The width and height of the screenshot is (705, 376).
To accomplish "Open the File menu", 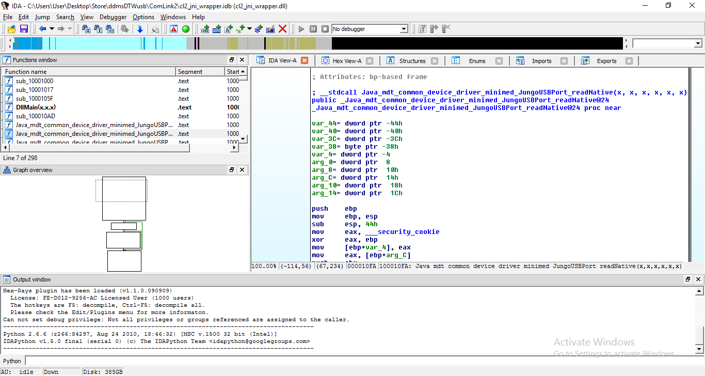I will [x=8, y=17].
